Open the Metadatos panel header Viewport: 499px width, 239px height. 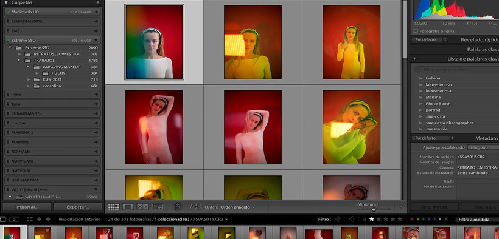[487, 138]
